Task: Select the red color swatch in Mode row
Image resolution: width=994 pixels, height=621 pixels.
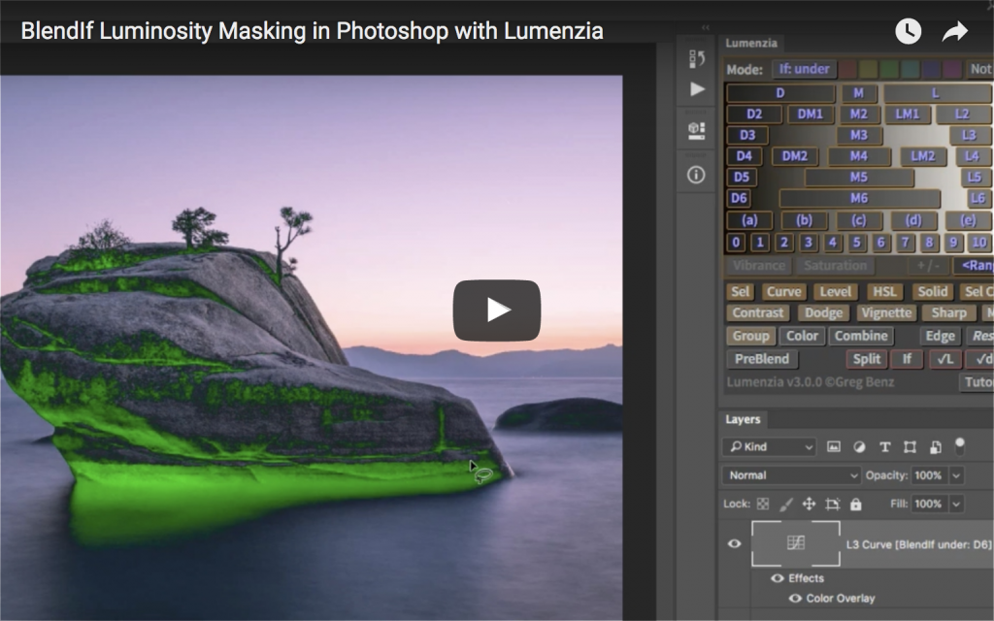Action: 847,69
